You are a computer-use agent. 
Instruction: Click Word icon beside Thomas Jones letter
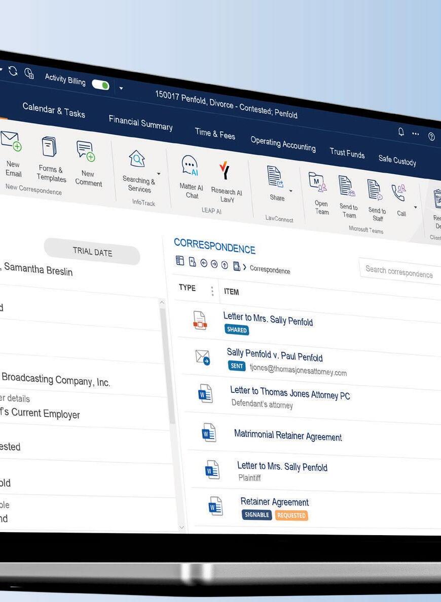point(205,393)
